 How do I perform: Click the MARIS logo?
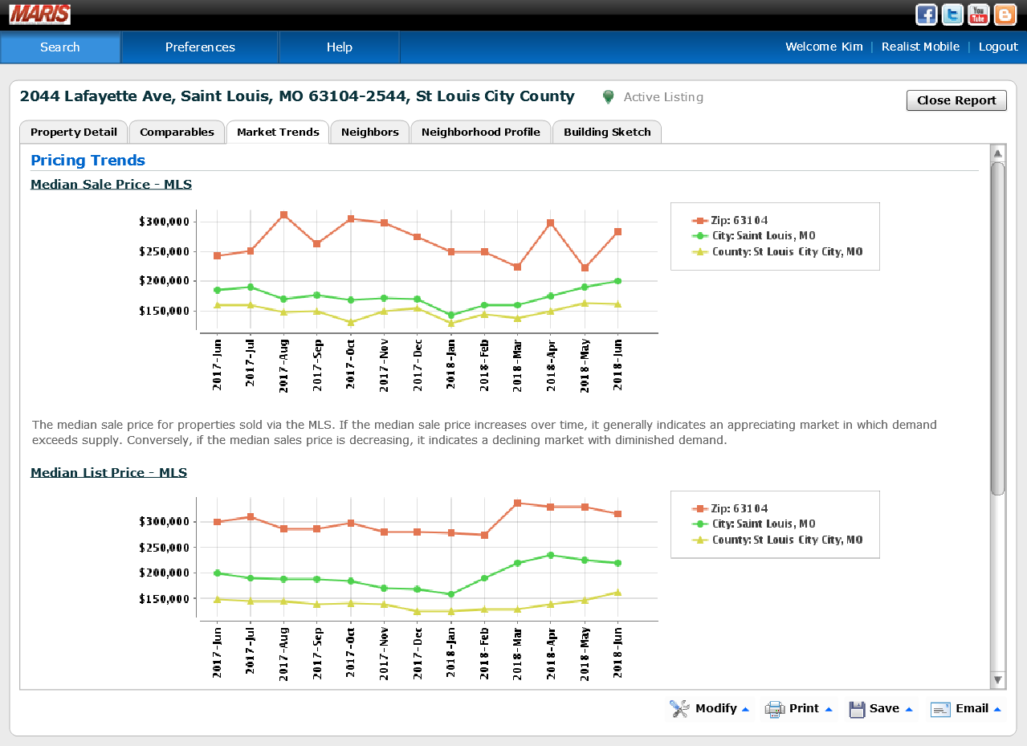click(x=40, y=14)
